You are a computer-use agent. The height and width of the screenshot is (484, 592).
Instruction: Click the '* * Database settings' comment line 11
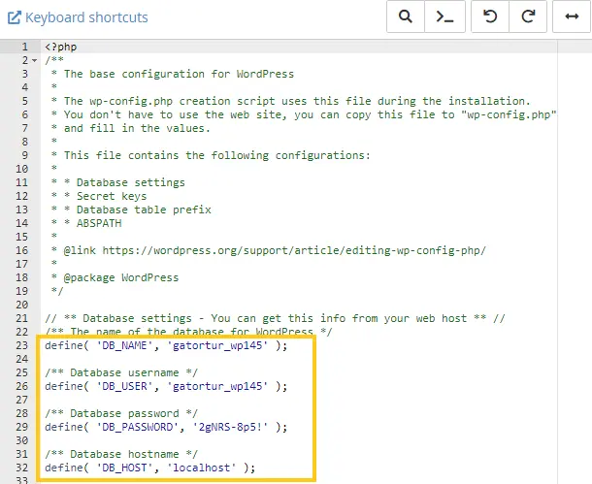coord(118,182)
